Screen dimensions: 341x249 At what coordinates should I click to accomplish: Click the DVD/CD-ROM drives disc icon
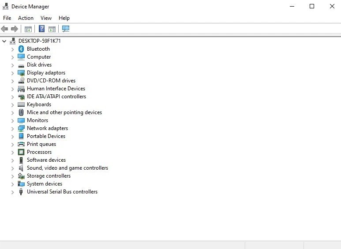21,81
